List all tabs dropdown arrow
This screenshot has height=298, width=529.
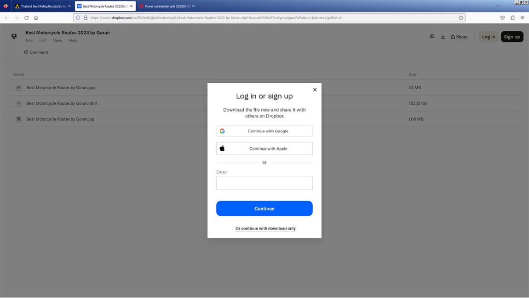tap(497, 6)
